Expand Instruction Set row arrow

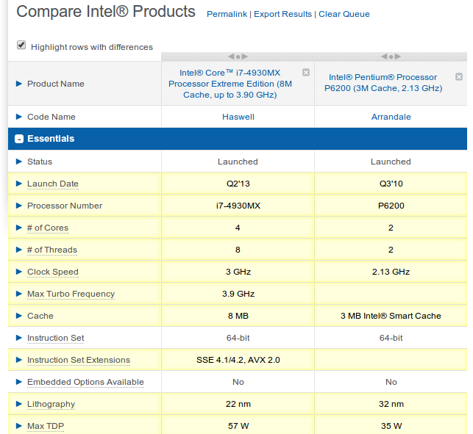(18, 338)
